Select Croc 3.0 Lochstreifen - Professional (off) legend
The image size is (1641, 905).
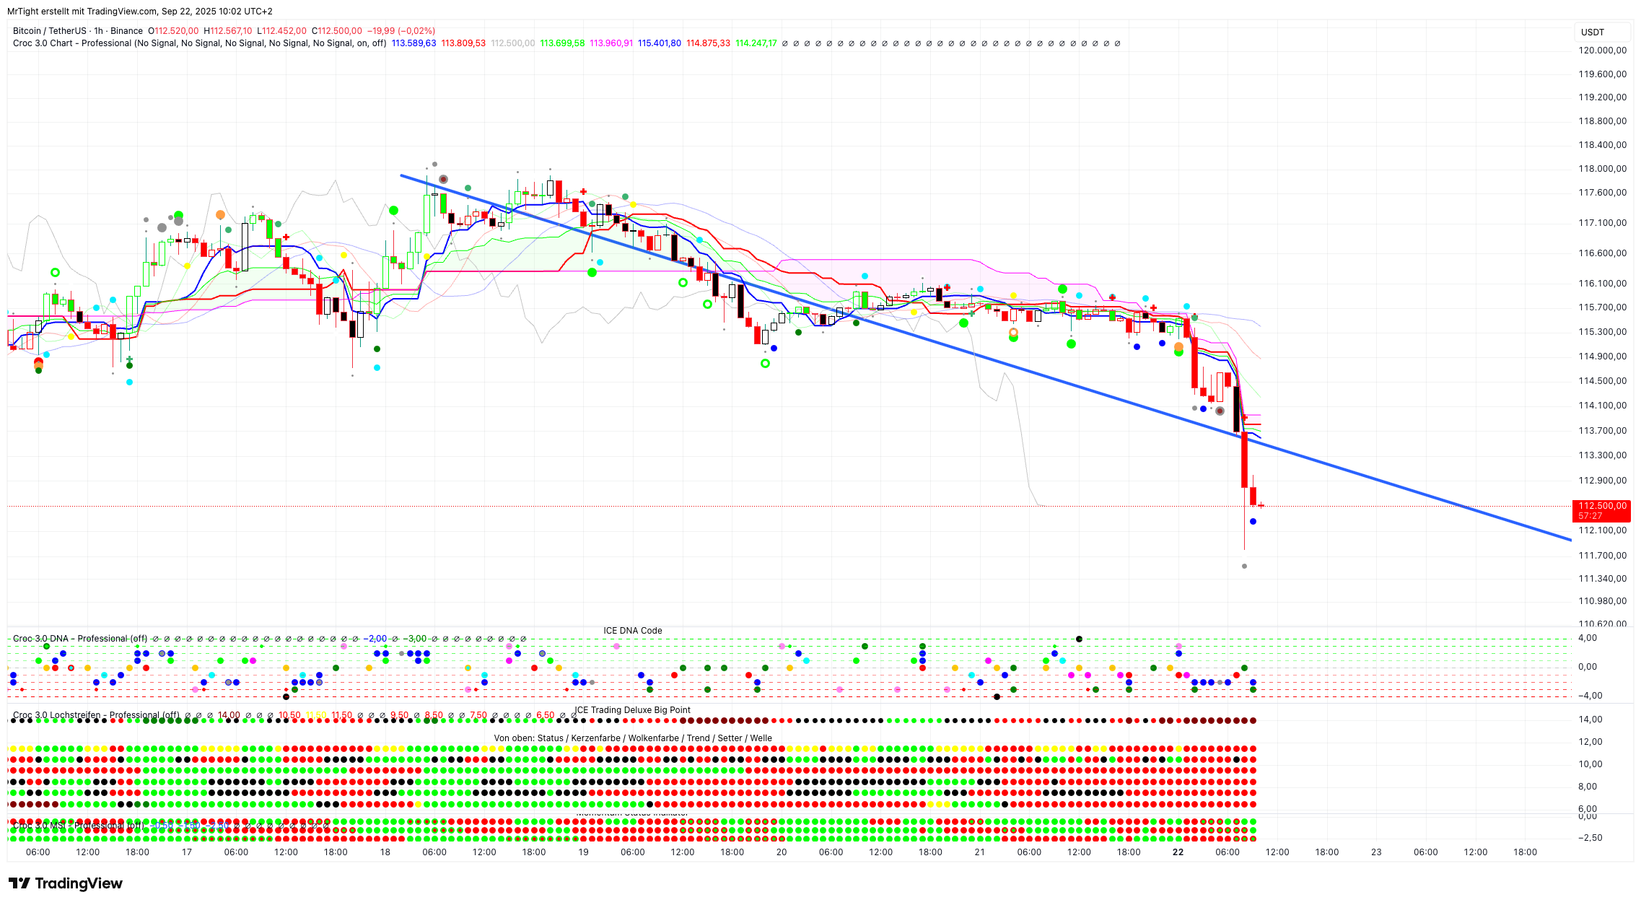coord(96,715)
